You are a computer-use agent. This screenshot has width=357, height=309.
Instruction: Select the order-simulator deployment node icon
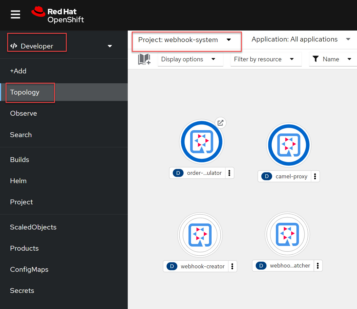(202, 142)
